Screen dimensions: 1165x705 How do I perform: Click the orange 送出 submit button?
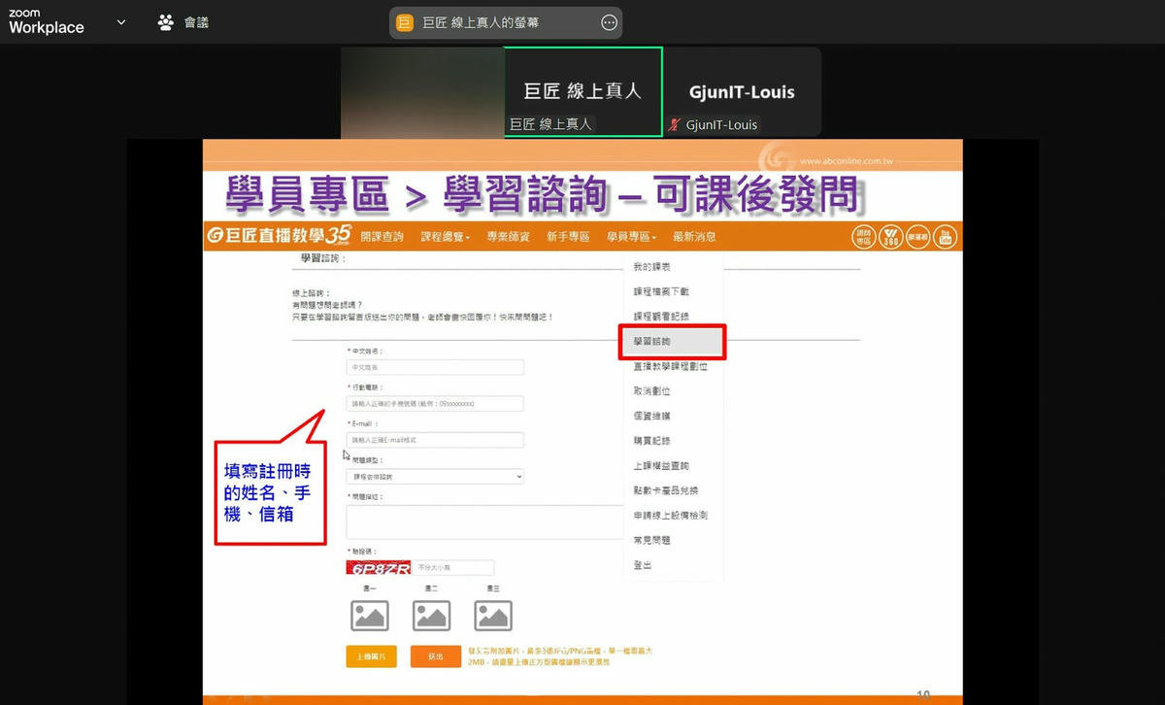[x=436, y=656]
